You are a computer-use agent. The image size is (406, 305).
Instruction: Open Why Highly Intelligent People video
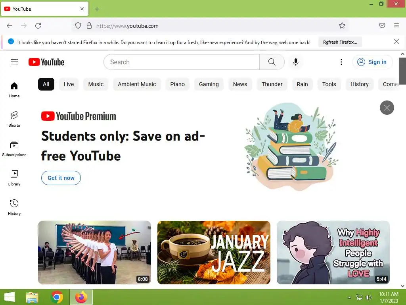tap(333, 253)
